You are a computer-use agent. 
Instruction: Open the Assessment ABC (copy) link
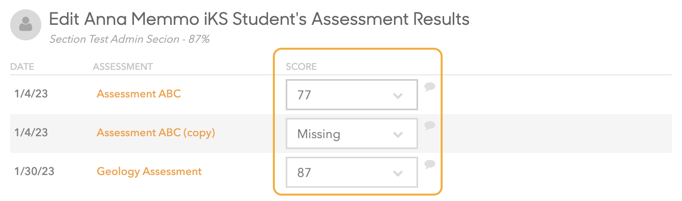coord(156,133)
